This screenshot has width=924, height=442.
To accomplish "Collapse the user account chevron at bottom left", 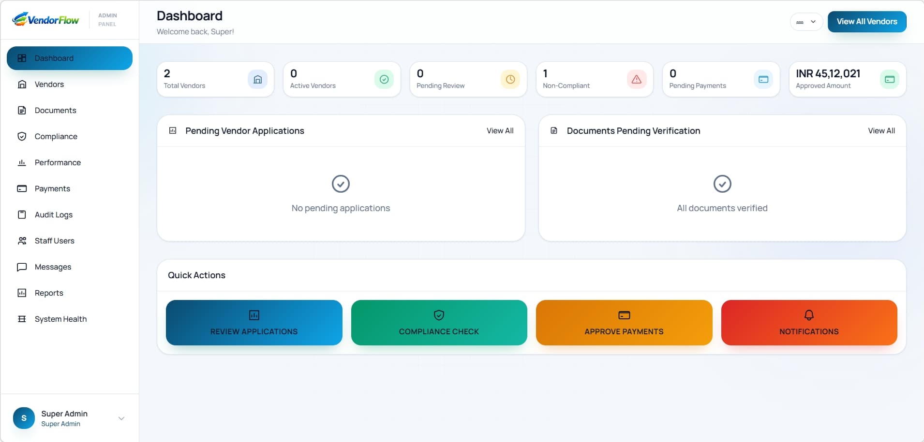I will 121,418.
